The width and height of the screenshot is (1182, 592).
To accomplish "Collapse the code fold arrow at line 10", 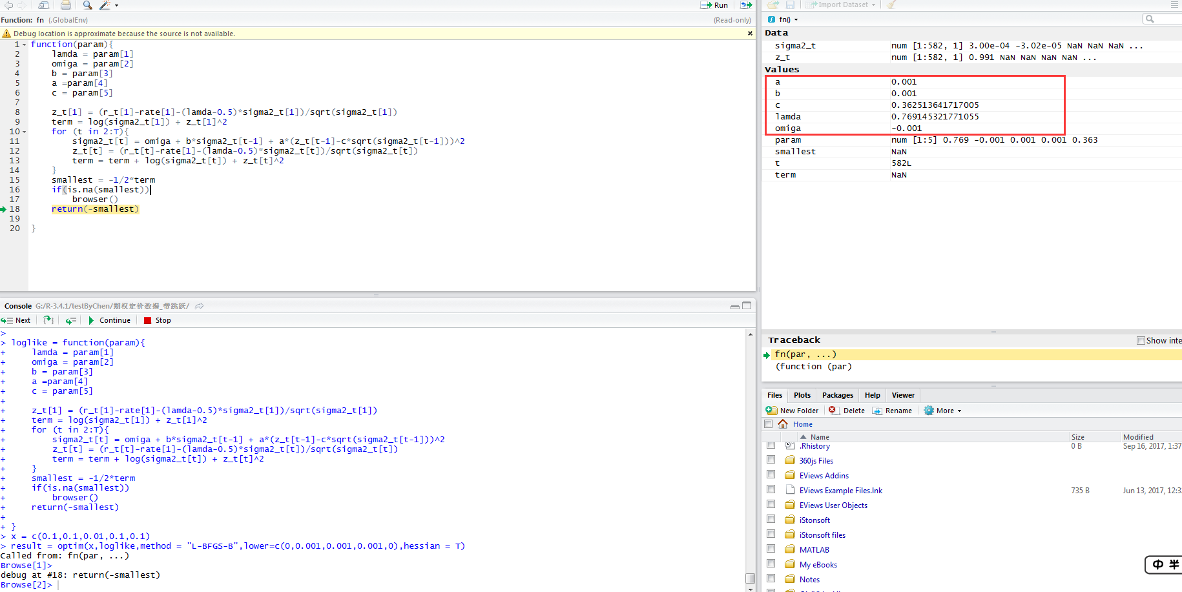I will coord(25,132).
